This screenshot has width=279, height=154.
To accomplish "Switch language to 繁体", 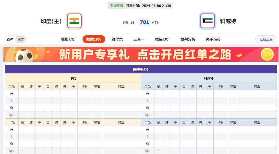I will [21, 39].
